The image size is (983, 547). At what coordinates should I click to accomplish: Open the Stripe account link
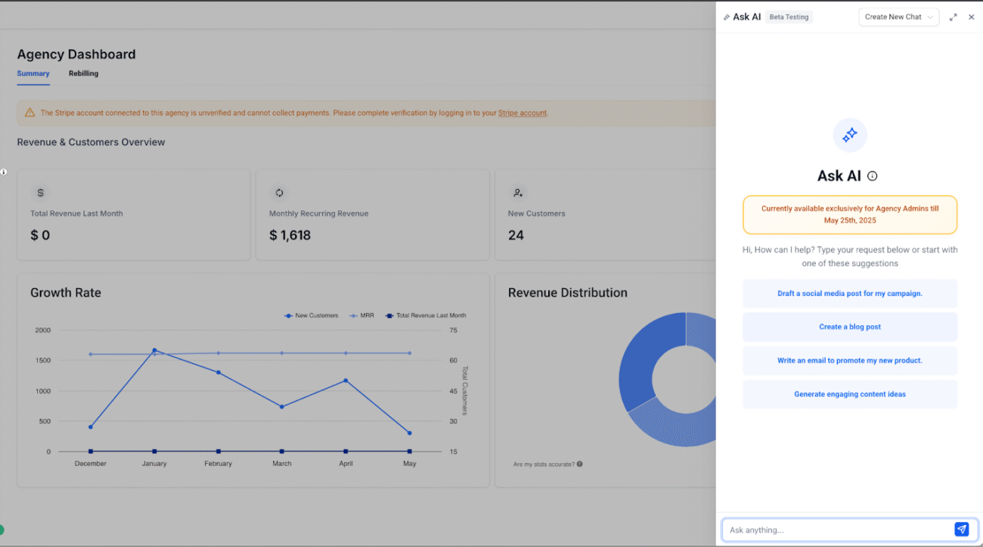coord(522,113)
